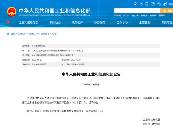Screen dimensions: 173x131
Task: Open 工信数据 in navigation bar
Action: (x=145, y=22)
